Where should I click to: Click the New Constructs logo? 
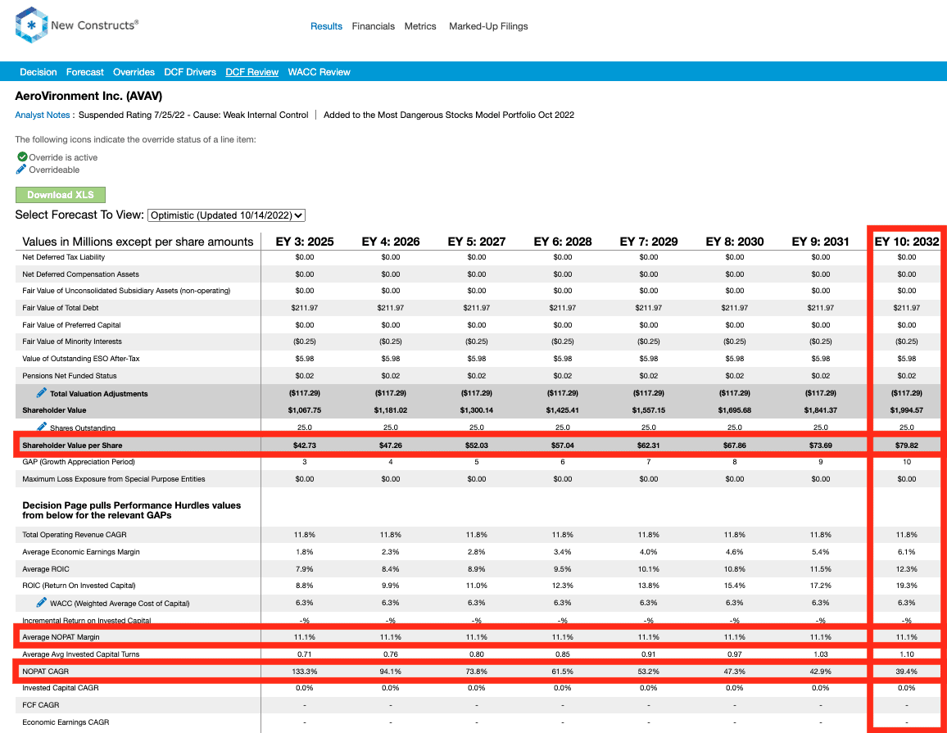pos(77,25)
